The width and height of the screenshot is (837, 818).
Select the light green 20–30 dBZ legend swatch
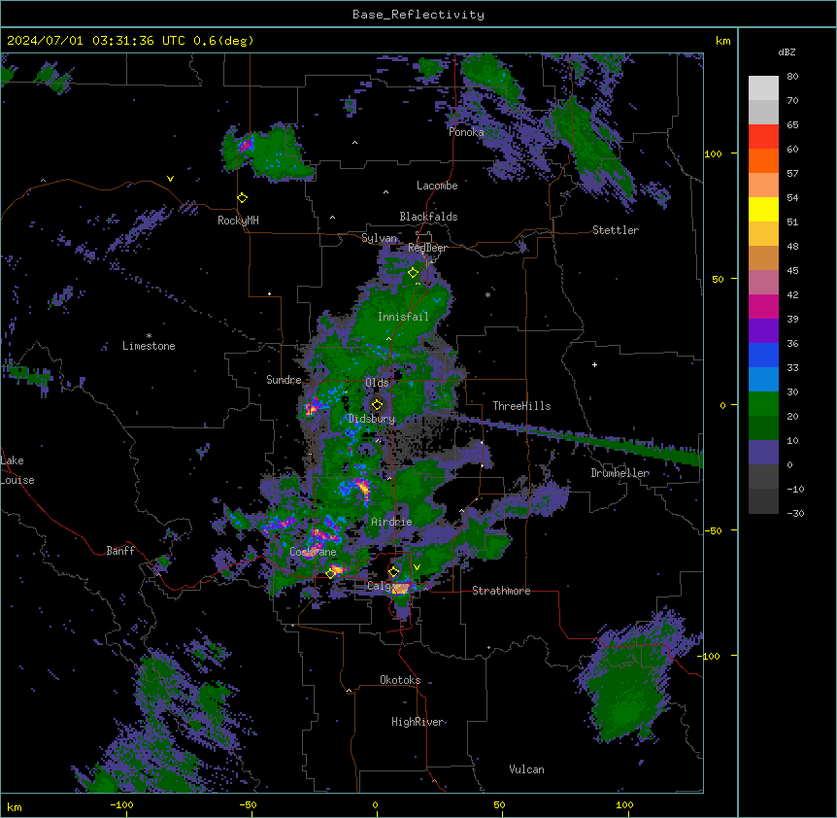[x=763, y=404]
